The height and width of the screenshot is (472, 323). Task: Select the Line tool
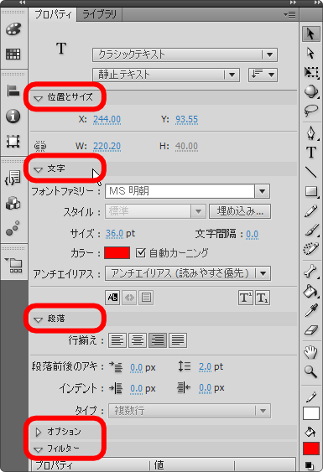coord(311,172)
